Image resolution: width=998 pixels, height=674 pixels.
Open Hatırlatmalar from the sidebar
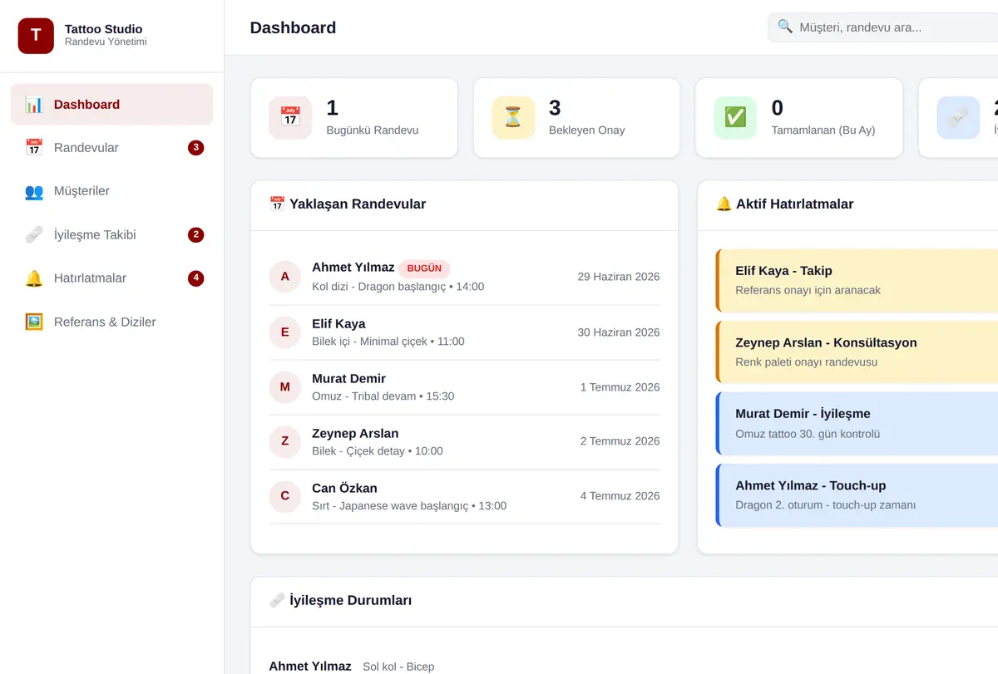click(x=112, y=278)
